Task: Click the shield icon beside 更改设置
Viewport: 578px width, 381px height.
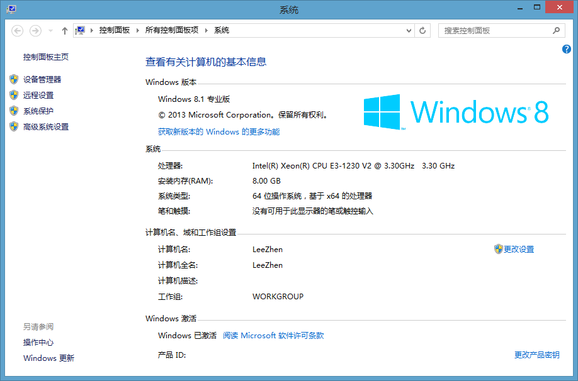Action: click(x=499, y=249)
